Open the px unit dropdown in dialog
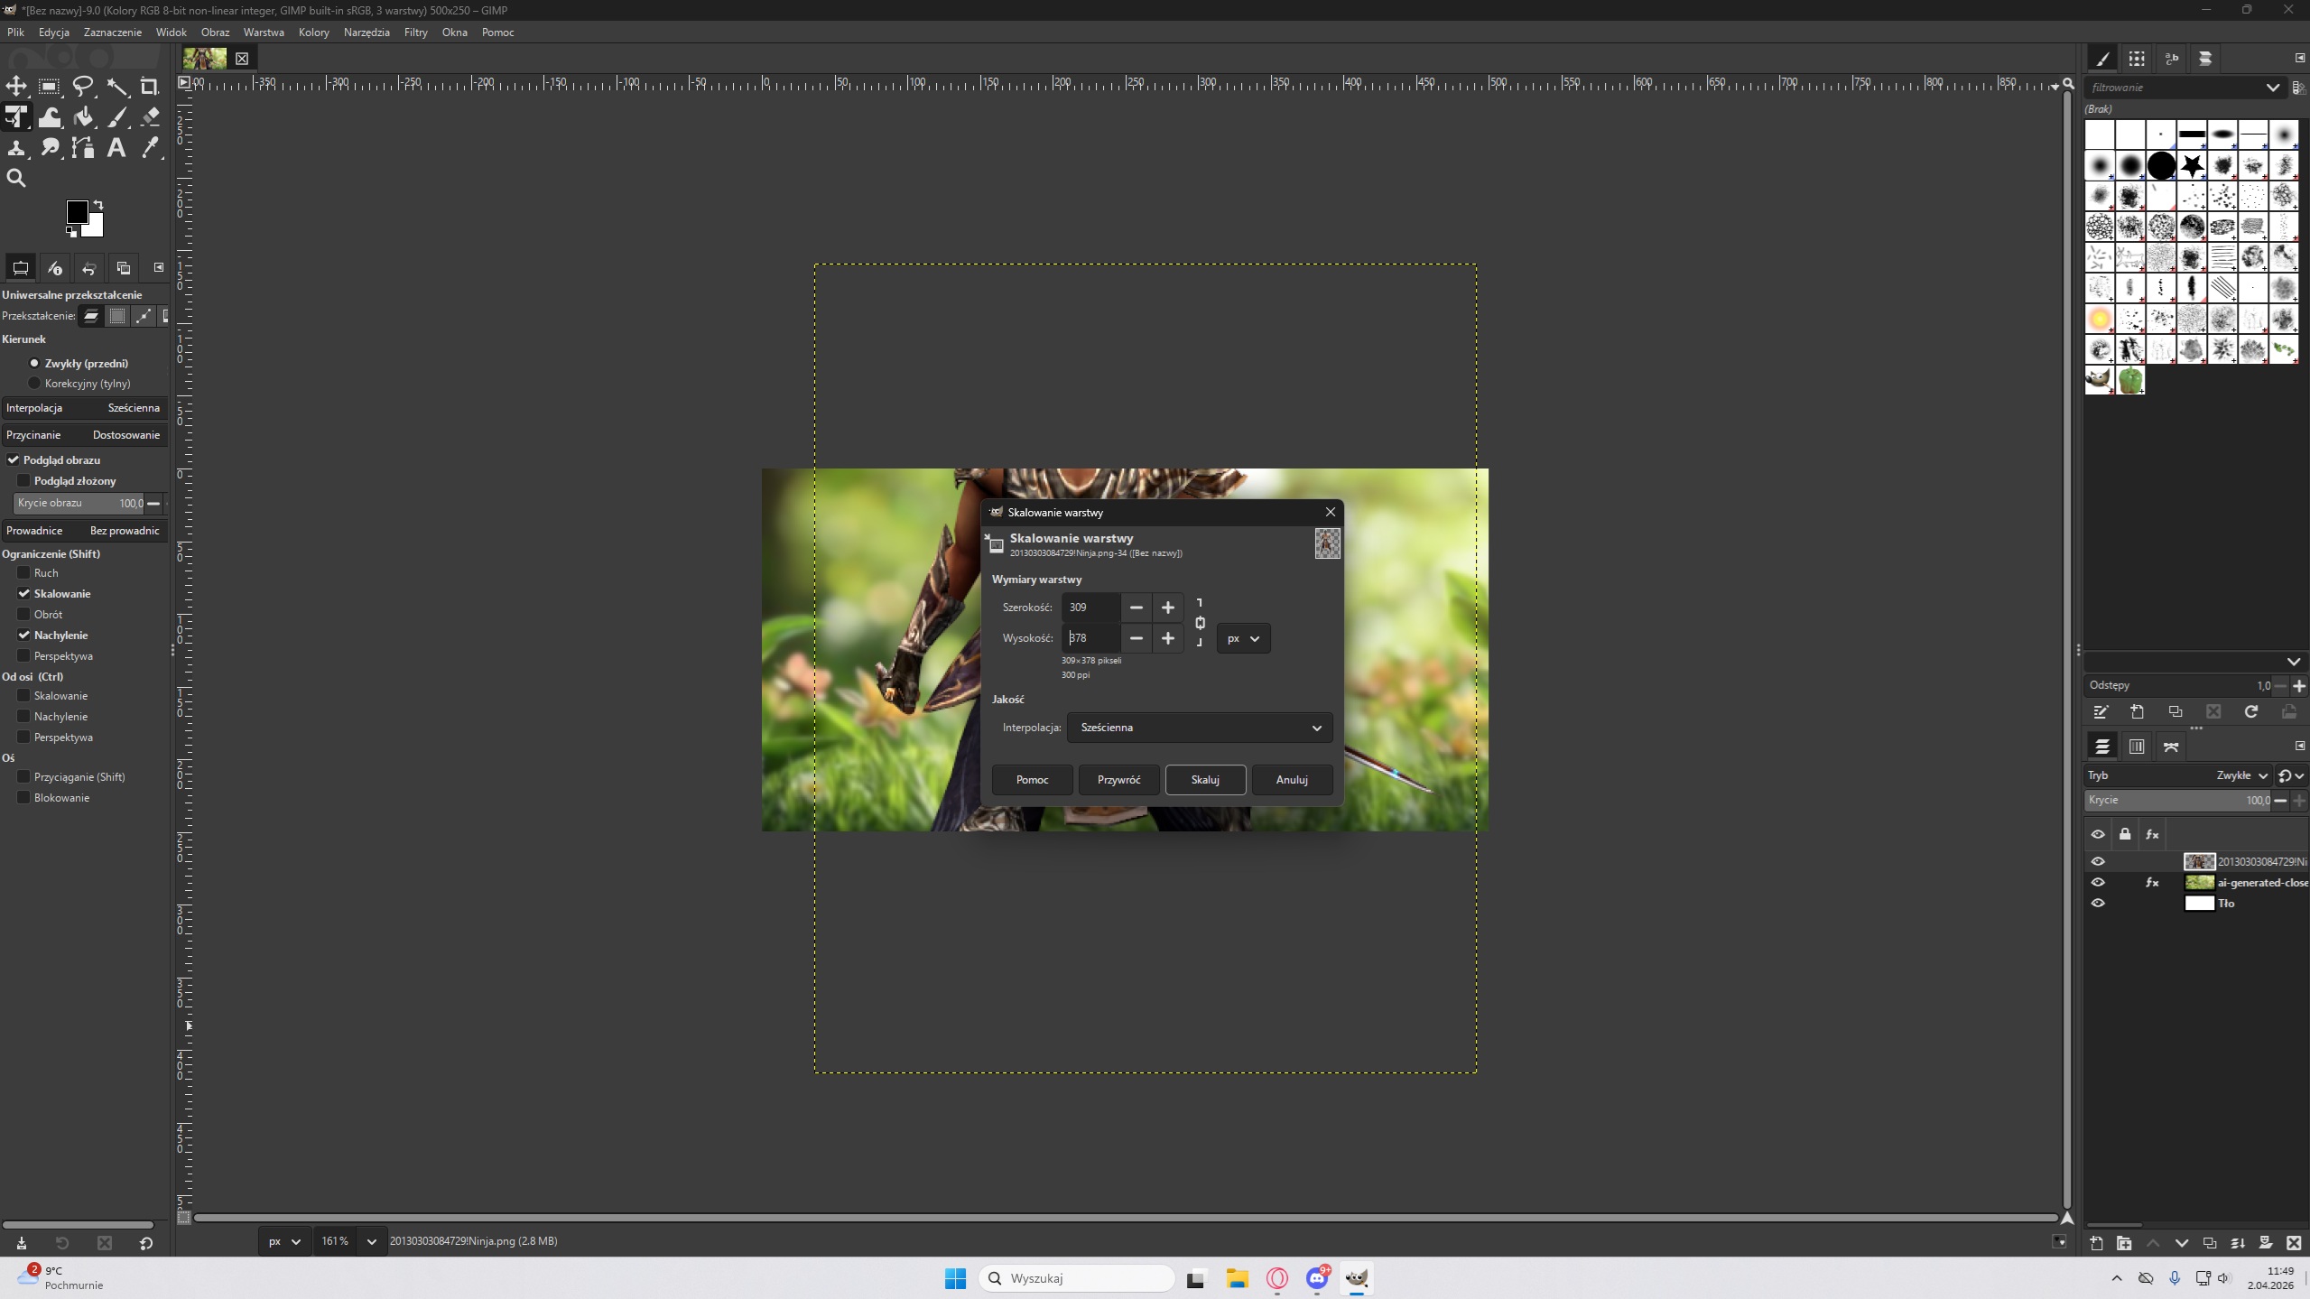This screenshot has width=2310, height=1299. pyautogui.click(x=1243, y=638)
